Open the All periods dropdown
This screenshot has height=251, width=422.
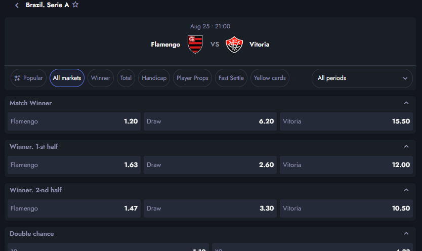pos(362,78)
